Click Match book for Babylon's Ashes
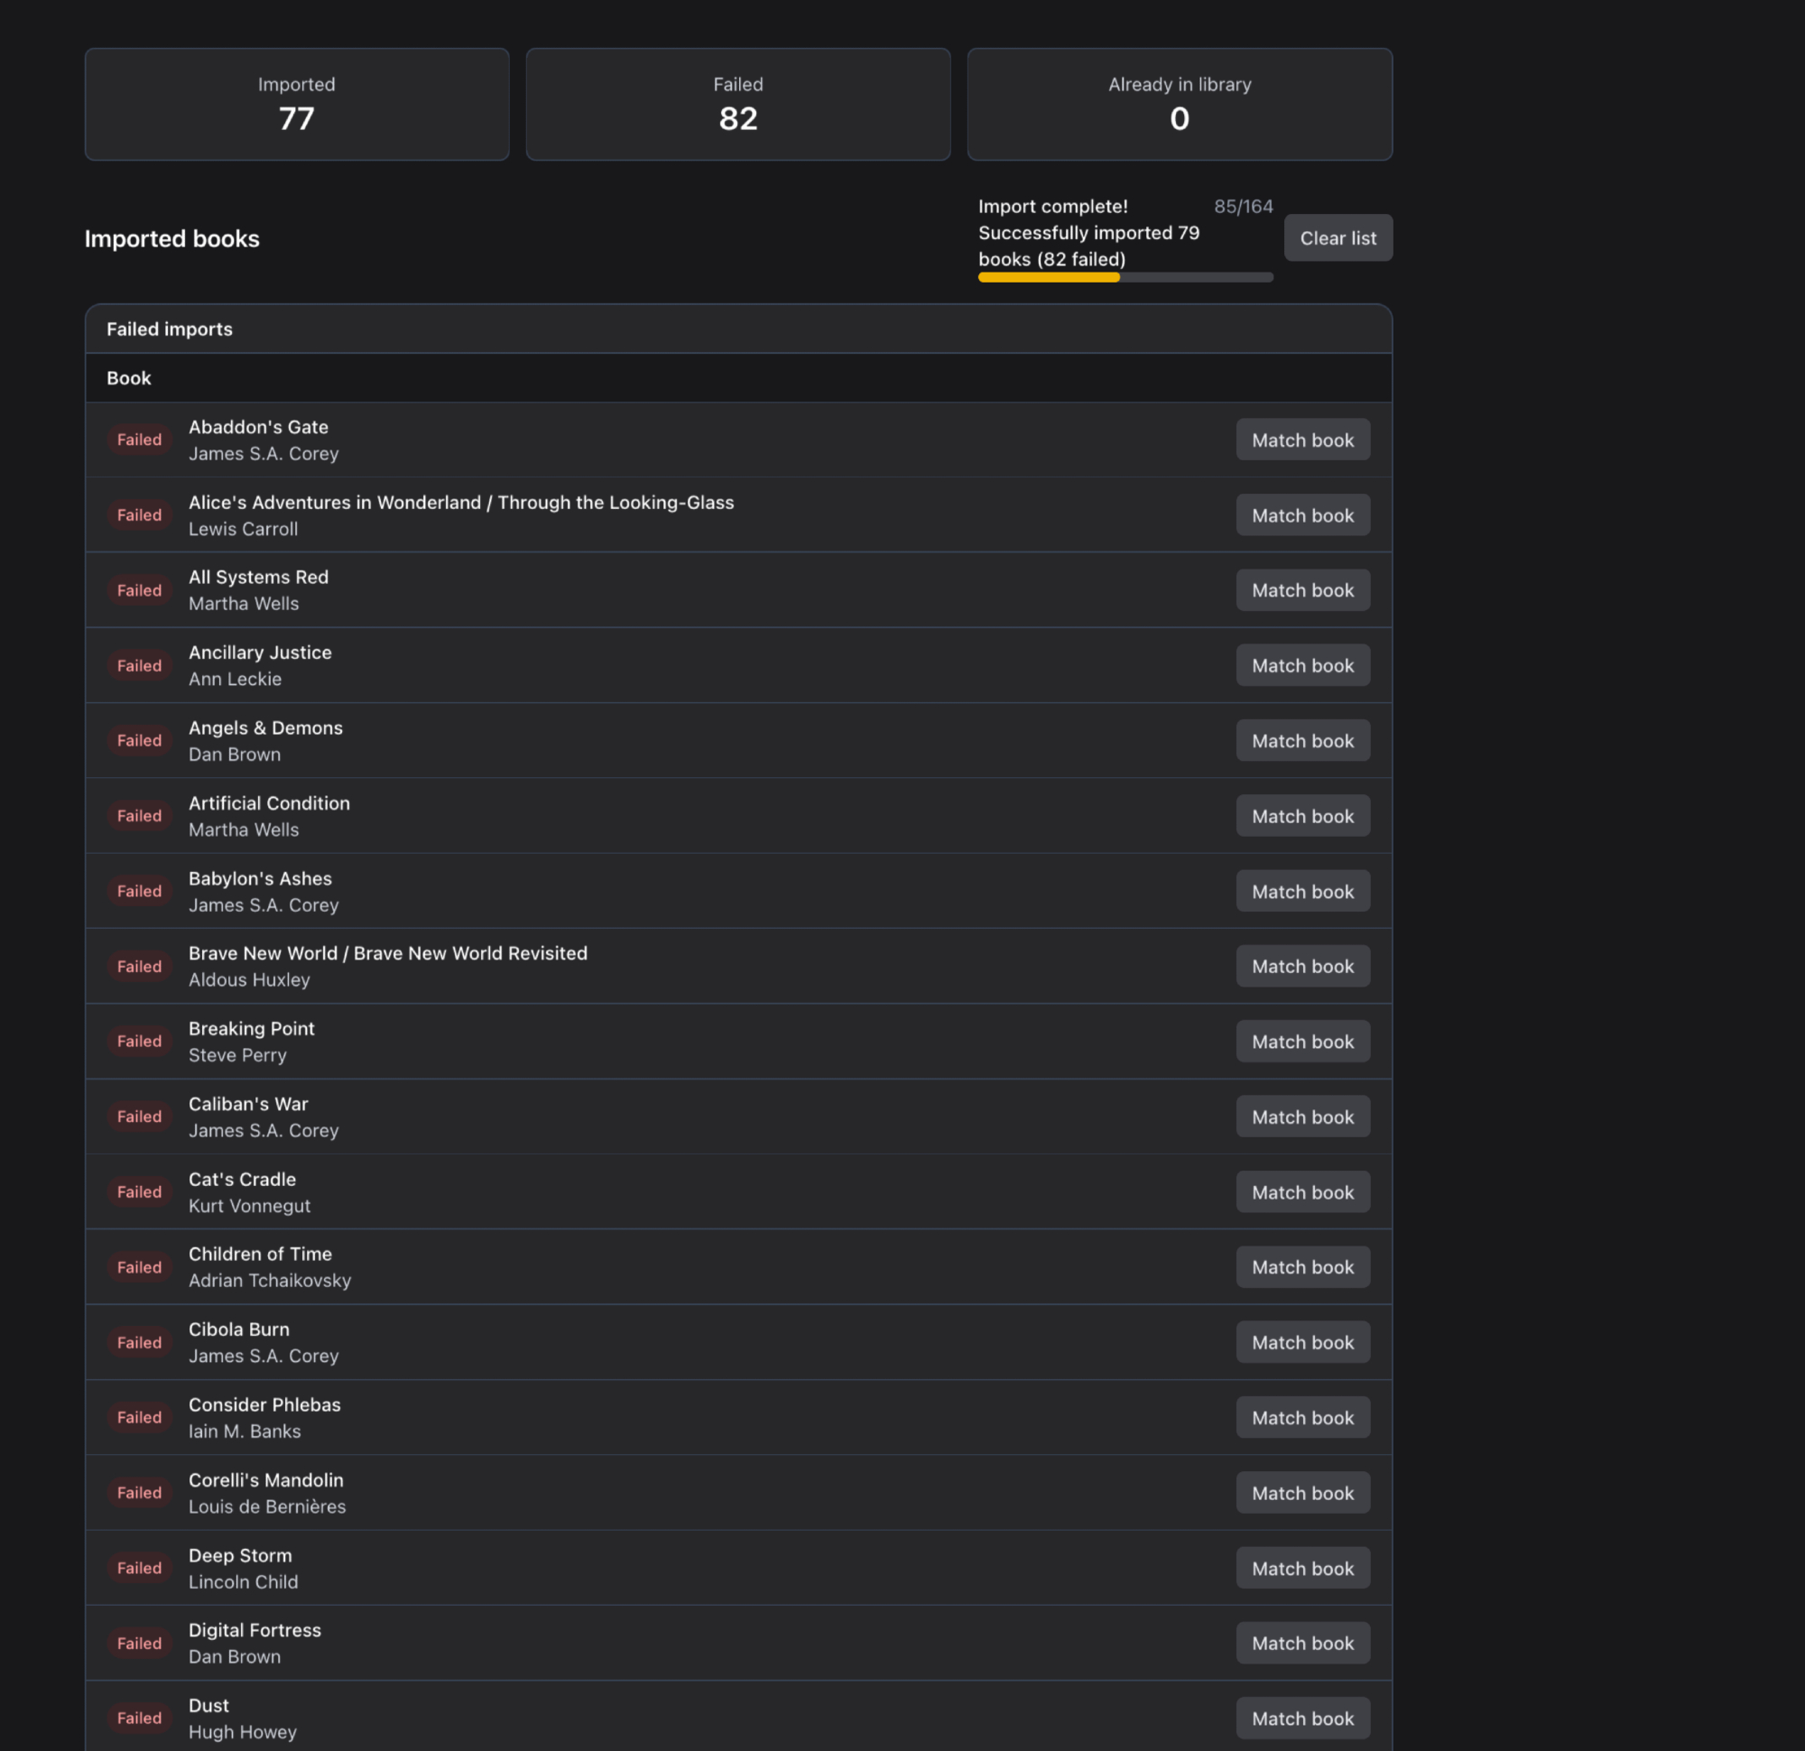Screen dimensions: 1805x1751 tap(1302, 891)
